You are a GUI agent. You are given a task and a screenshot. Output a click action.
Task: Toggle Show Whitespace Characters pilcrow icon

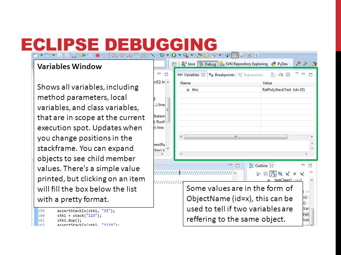(256, 55)
